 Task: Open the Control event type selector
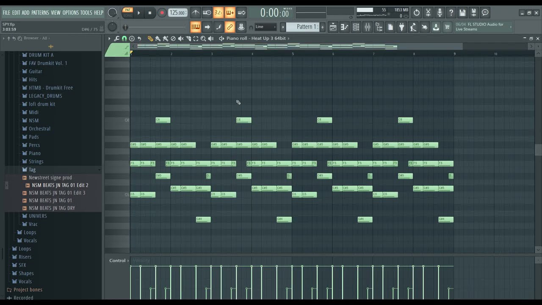[118, 261]
